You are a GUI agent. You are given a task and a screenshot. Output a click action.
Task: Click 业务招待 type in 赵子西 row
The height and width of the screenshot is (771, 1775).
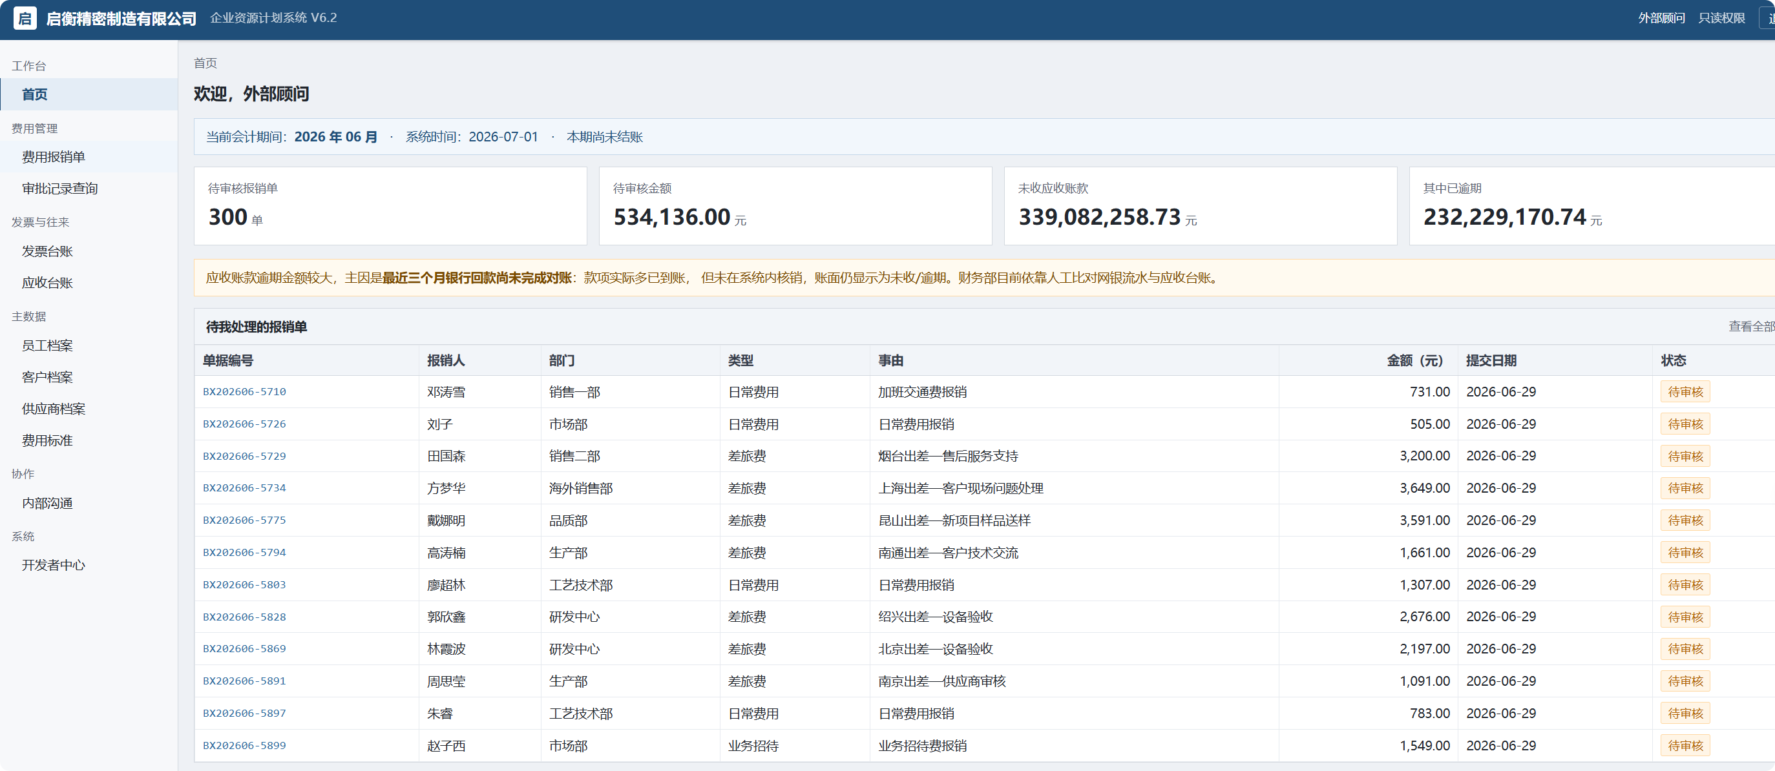coord(753,746)
